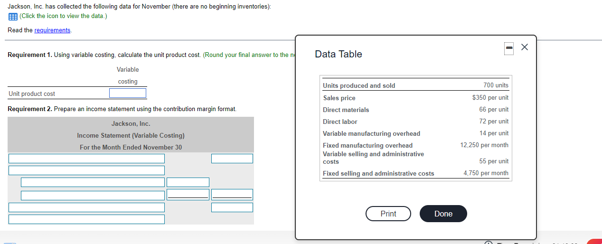This screenshot has width=602, height=244.
Task: Click the '55 per unit' value
Action: tap(494, 161)
